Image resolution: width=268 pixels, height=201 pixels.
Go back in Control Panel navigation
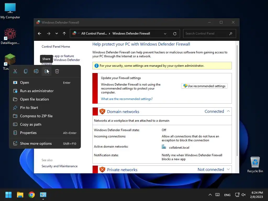point(40,33)
